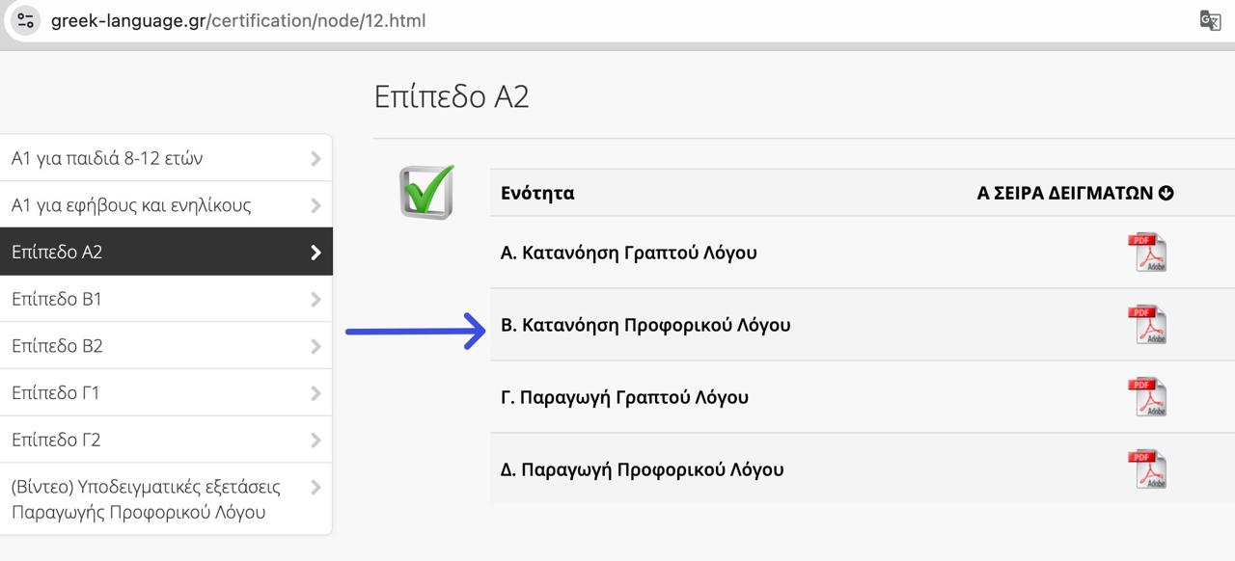The image size is (1235, 561).
Task: Select Α1 για εφήβους και ενηλίκους menu item
Action: [131, 205]
